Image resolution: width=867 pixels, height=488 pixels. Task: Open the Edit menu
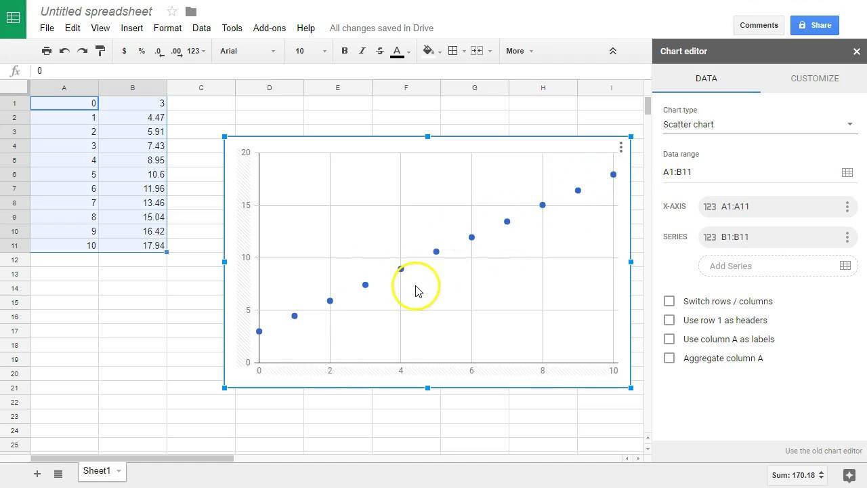pyautogui.click(x=72, y=28)
